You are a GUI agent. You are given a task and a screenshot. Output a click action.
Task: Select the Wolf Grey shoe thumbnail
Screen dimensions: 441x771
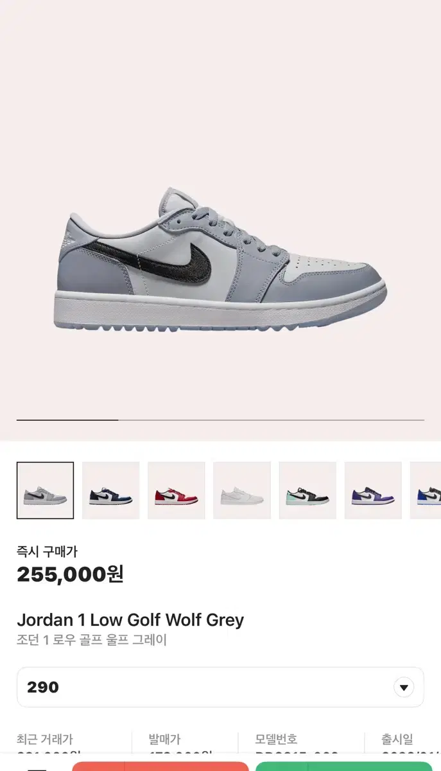coord(45,490)
